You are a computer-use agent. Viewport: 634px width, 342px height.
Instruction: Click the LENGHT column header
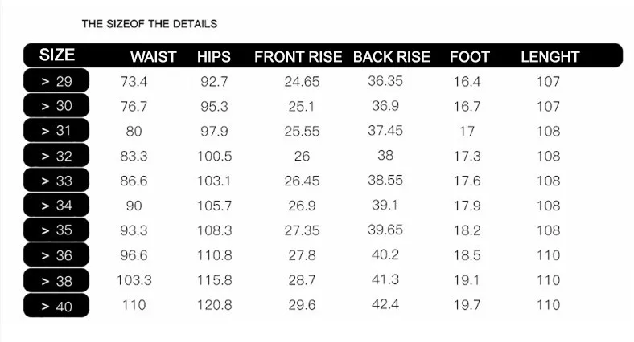pos(550,57)
